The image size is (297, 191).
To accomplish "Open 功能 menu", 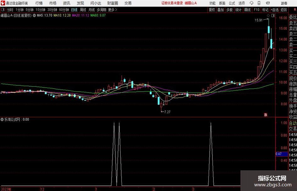I will click(212, 3).
